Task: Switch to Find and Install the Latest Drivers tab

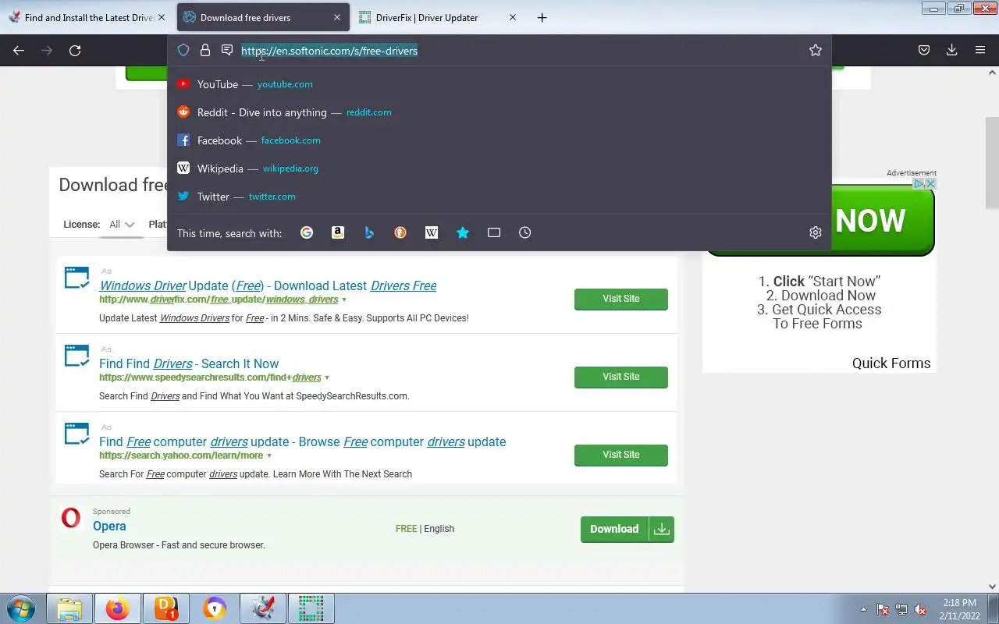Action: (86, 17)
